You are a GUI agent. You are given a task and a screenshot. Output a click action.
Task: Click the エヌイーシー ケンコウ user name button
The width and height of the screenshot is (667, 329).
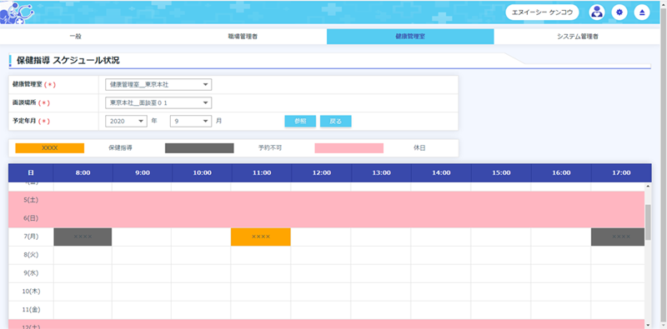pyautogui.click(x=543, y=12)
